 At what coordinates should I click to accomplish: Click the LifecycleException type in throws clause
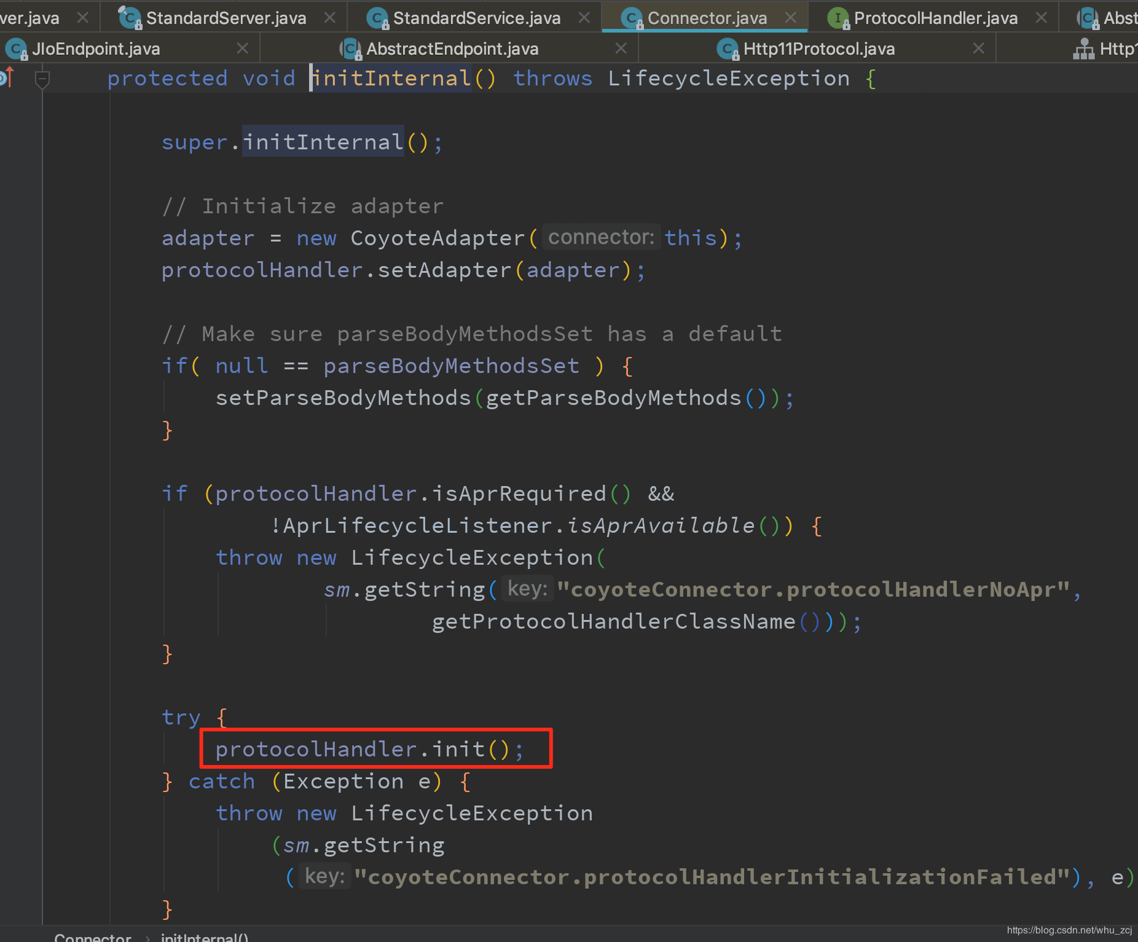[729, 79]
